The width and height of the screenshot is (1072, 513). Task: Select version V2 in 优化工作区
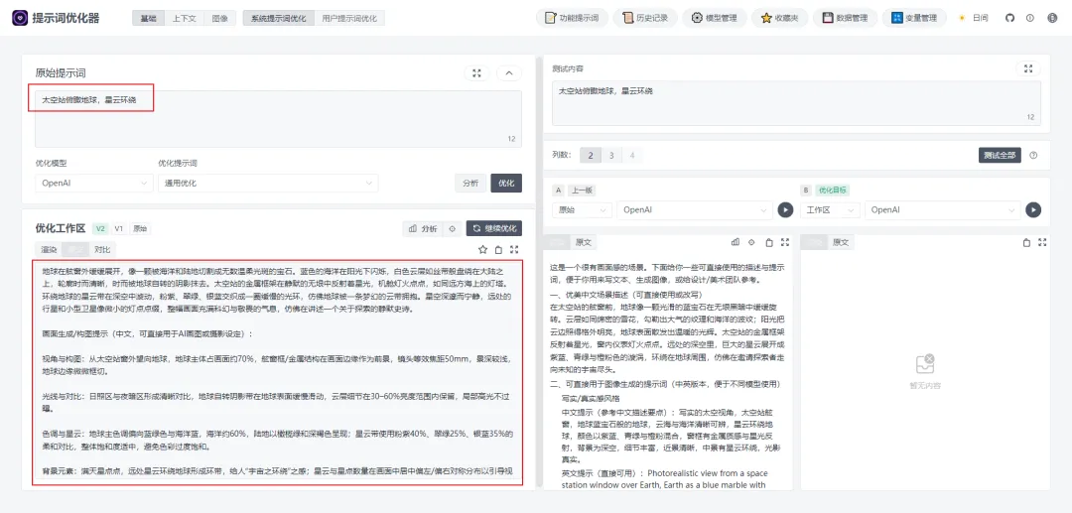click(x=100, y=229)
